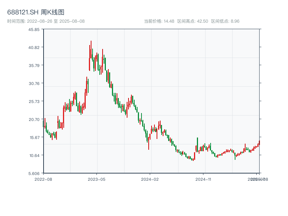Click x-axis label 2022-08
This screenshot has width=288, height=216.
click(43, 179)
